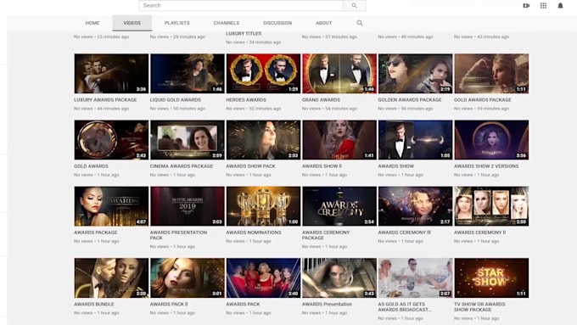Click the AWARDS SHOW title link
This screenshot has height=325, width=577.
click(396, 166)
